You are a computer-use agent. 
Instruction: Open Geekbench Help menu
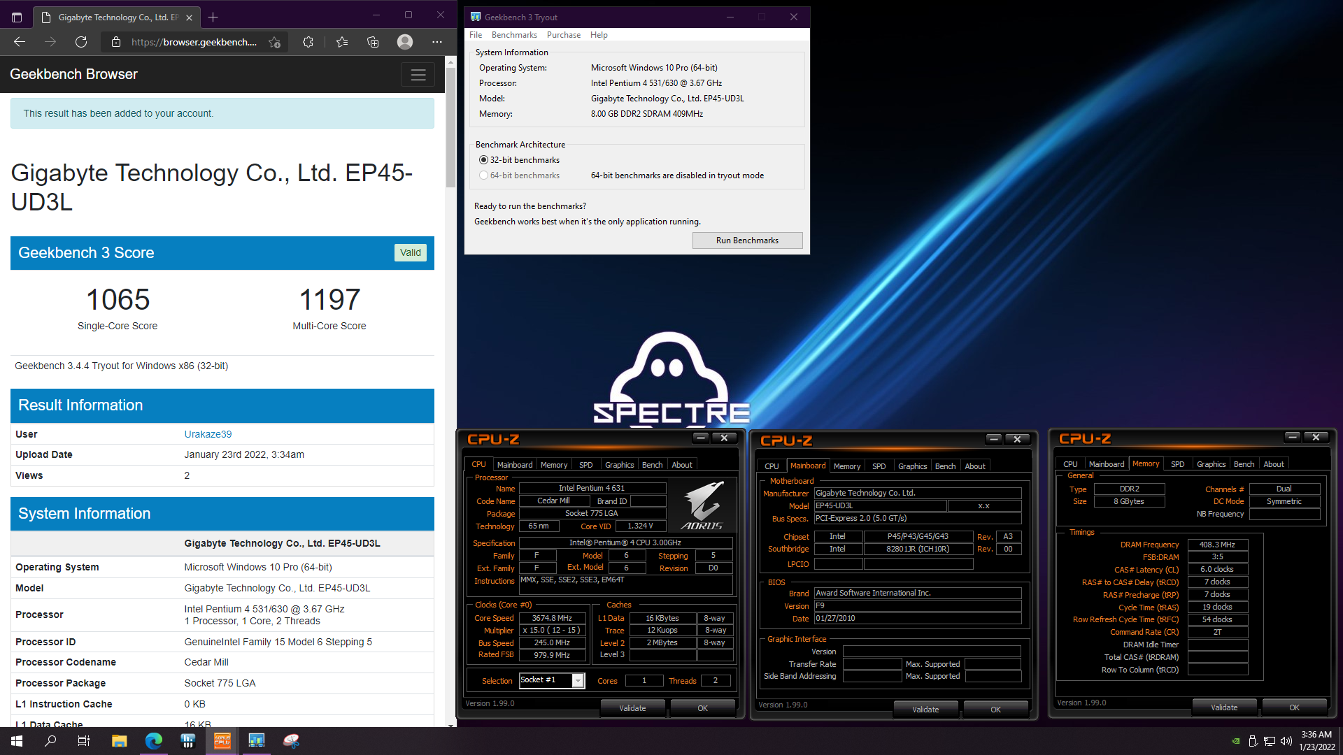(x=599, y=35)
